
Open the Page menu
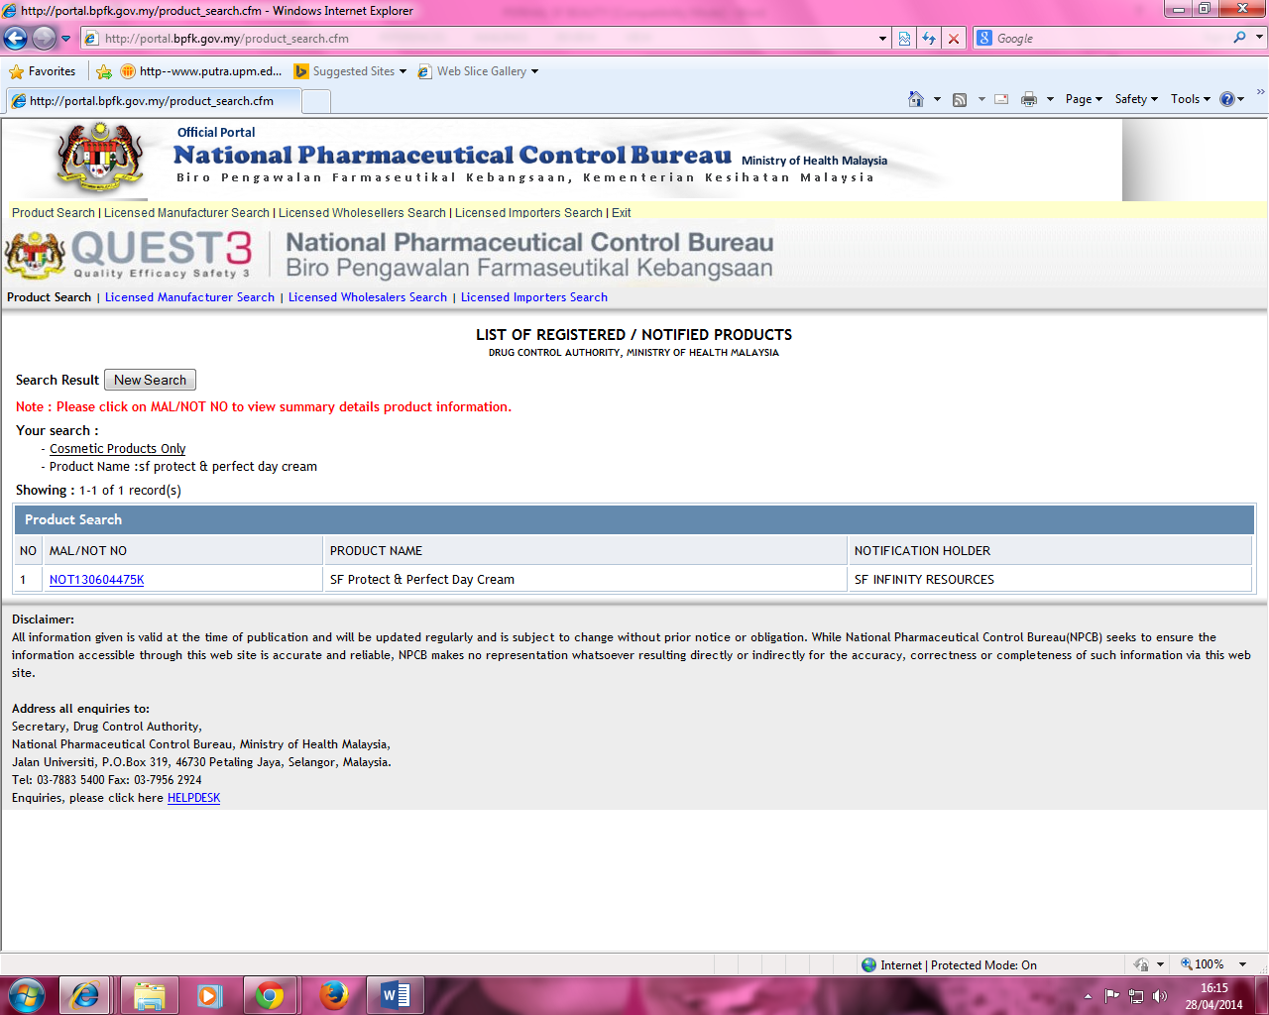coord(1084,99)
